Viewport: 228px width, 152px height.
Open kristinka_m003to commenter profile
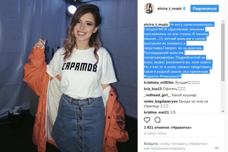tap(159, 83)
